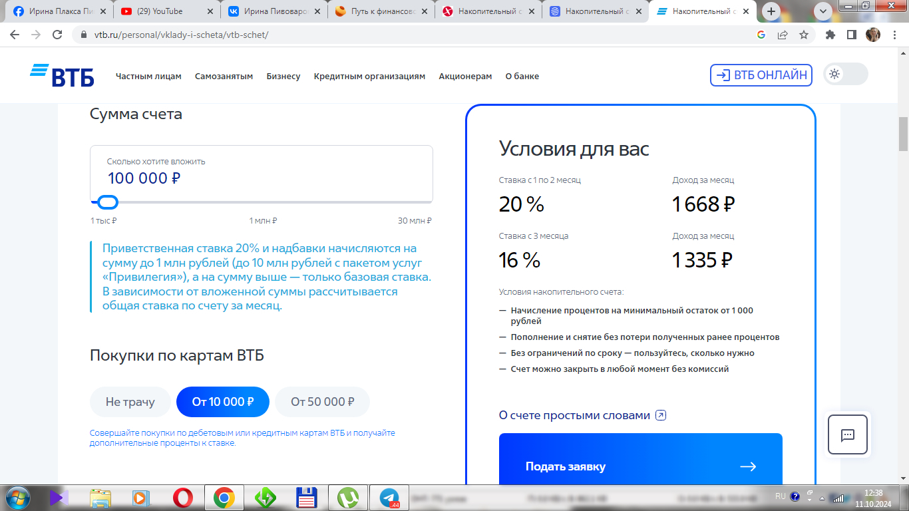Close the YouTube tab
This screenshot has width=909, height=511.
pos(210,11)
